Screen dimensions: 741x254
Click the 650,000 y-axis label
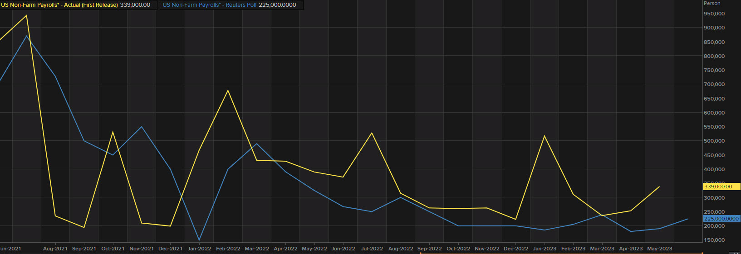click(714, 99)
